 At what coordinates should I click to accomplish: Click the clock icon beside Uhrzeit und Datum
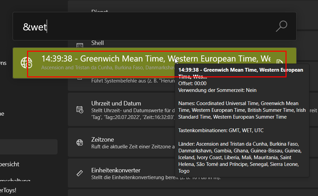80,109
